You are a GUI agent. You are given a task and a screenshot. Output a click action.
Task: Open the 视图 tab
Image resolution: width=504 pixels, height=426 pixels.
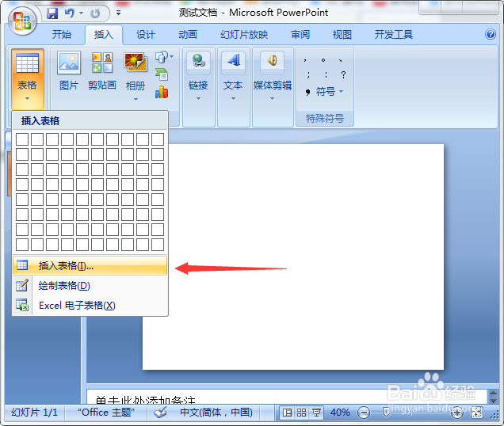(342, 34)
